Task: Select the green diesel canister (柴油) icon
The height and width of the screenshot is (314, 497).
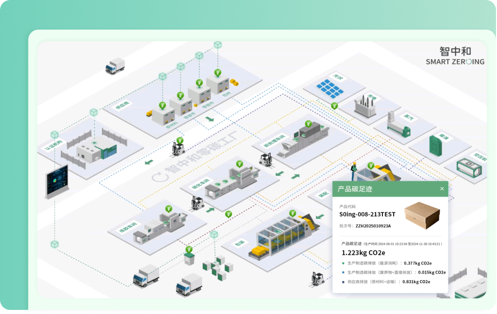Action: coord(433,145)
